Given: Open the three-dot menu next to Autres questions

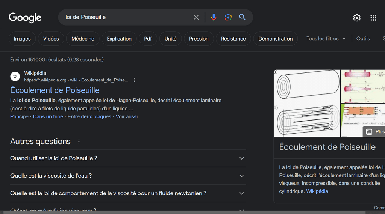Looking at the screenshot, I should (x=79, y=142).
